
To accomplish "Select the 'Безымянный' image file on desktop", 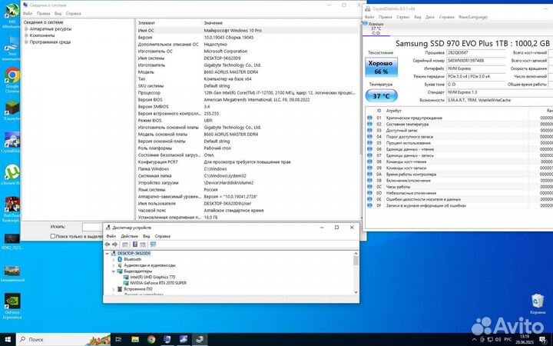I will pyautogui.click(x=12, y=274).
